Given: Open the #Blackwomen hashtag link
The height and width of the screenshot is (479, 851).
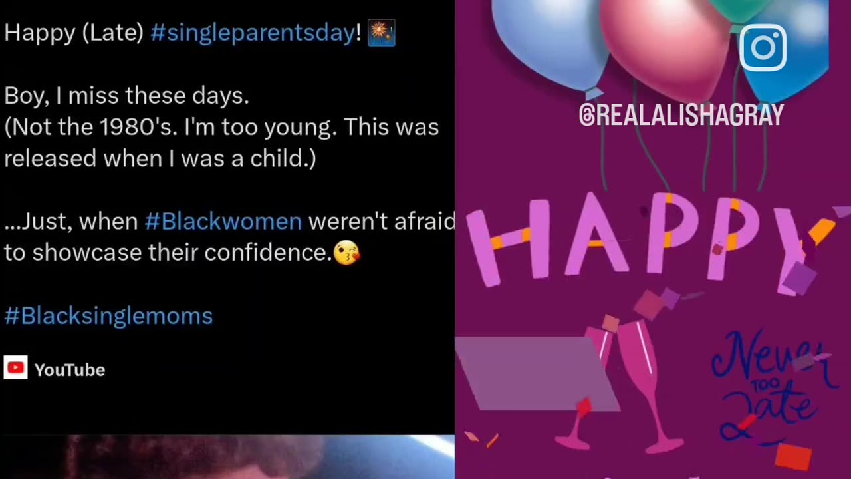Looking at the screenshot, I should (223, 221).
